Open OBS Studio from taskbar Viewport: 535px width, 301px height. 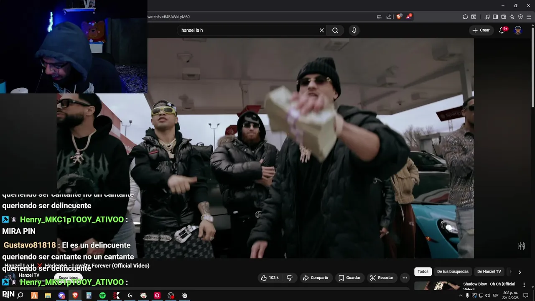(x=171, y=296)
